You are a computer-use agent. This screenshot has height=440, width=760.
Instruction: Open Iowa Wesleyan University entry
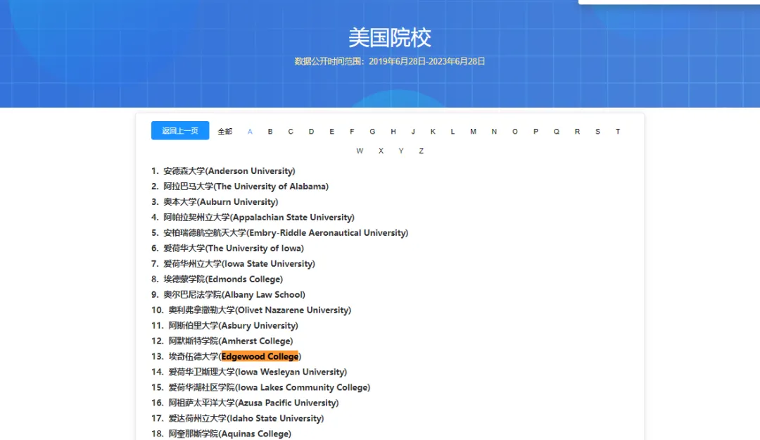(258, 372)
